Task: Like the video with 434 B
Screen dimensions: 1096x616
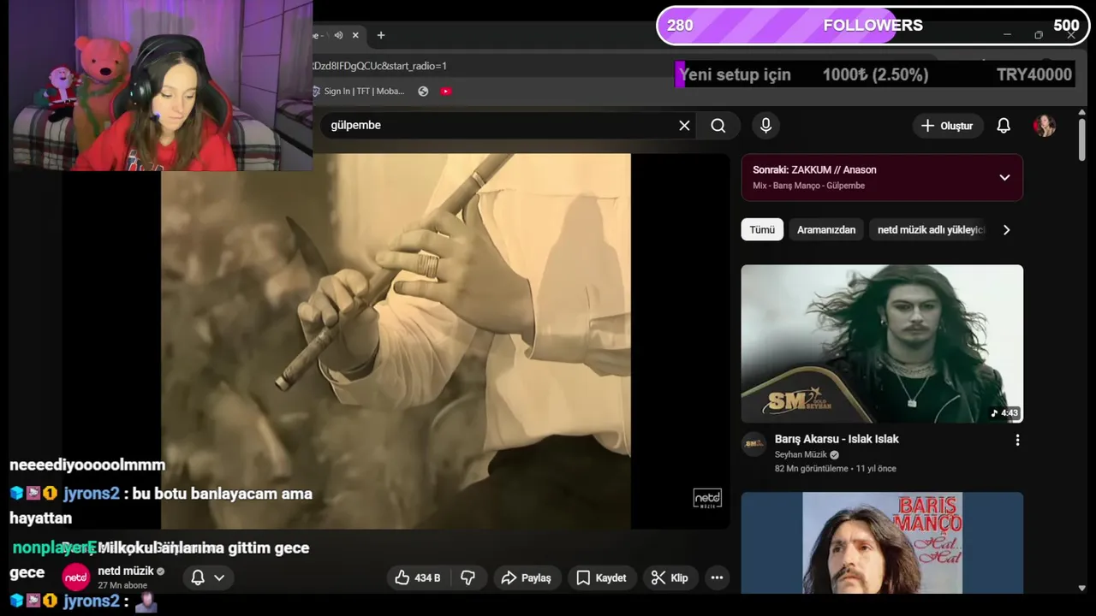Action: pyautogui.click(x=417, y=577)
